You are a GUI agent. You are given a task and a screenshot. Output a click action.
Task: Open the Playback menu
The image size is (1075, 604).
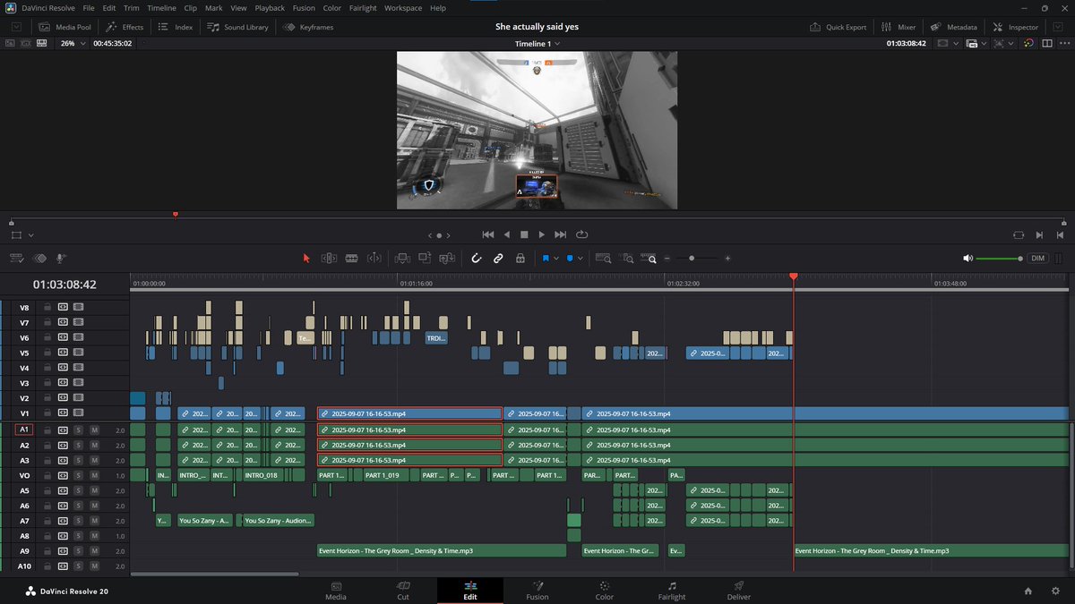click(x=270, y=8)
